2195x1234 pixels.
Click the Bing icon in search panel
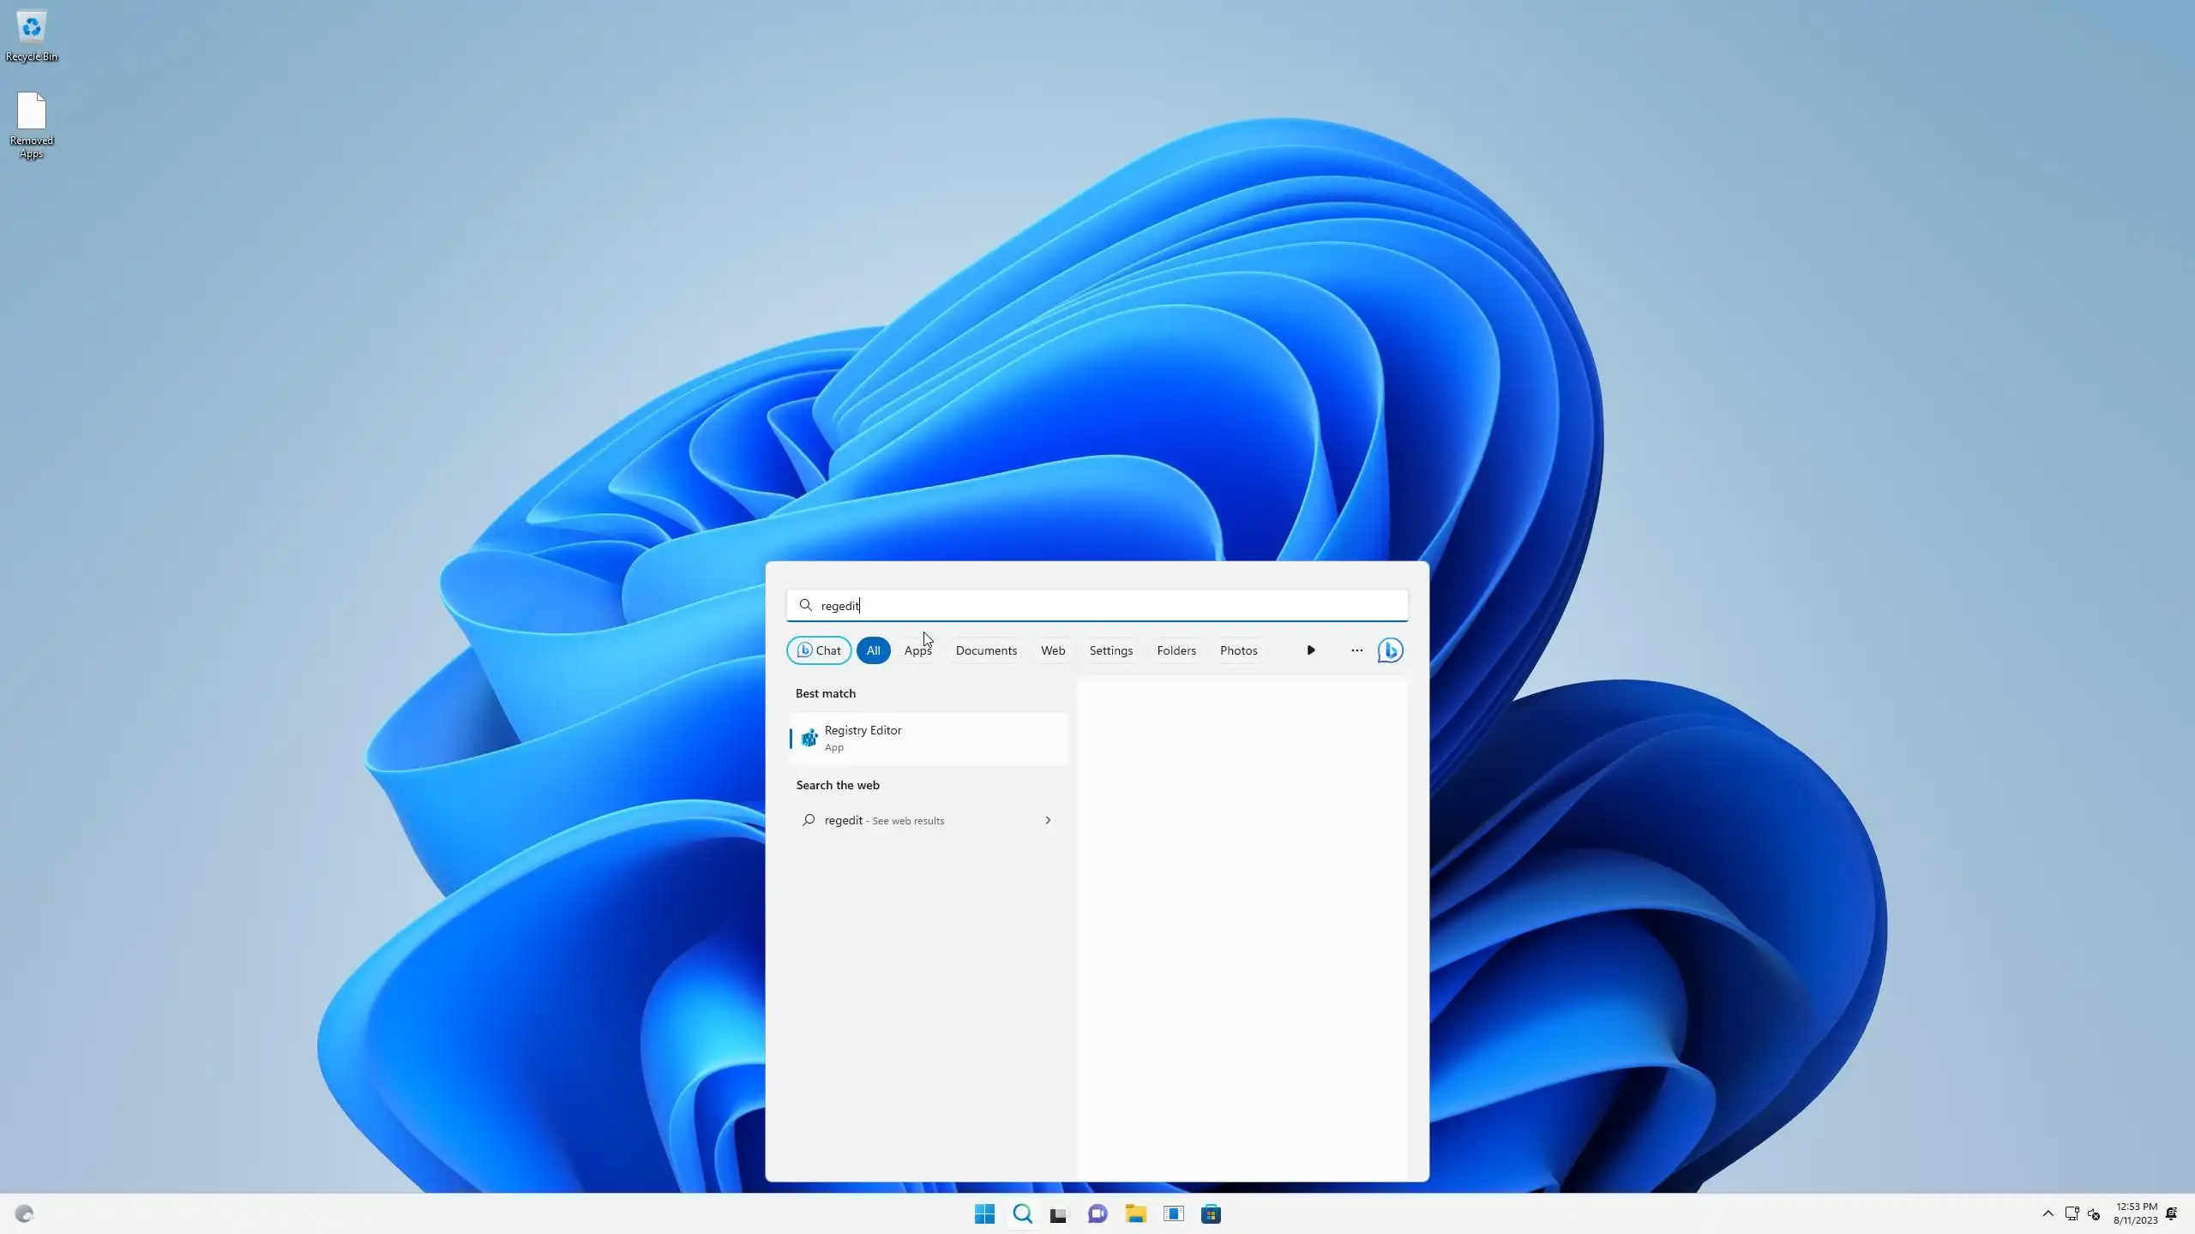click(x=1390, y=650)
